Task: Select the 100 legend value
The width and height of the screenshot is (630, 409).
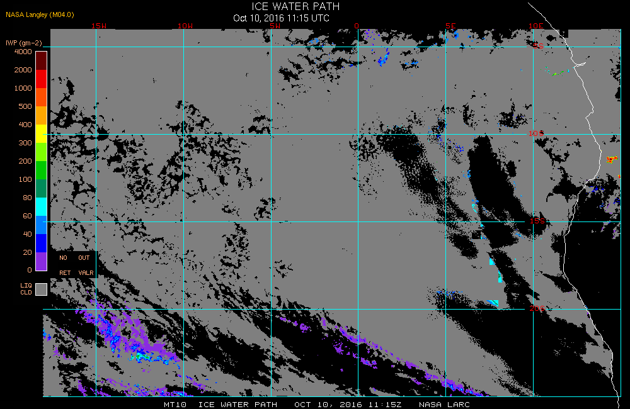Action: point(25,179)
